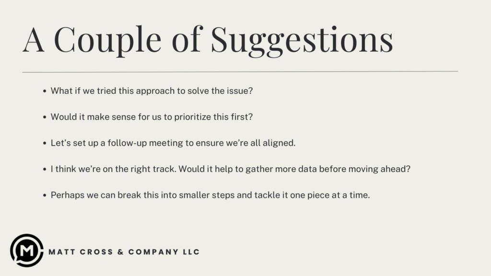Select the follow-up meeting sentence
The height and width of the screenshot is (276, 491).
[x=173, y=143]
